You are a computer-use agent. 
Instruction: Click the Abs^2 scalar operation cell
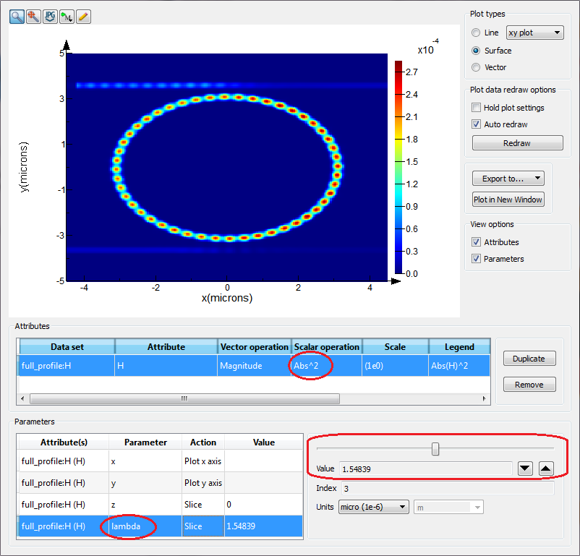pos(326,366)
